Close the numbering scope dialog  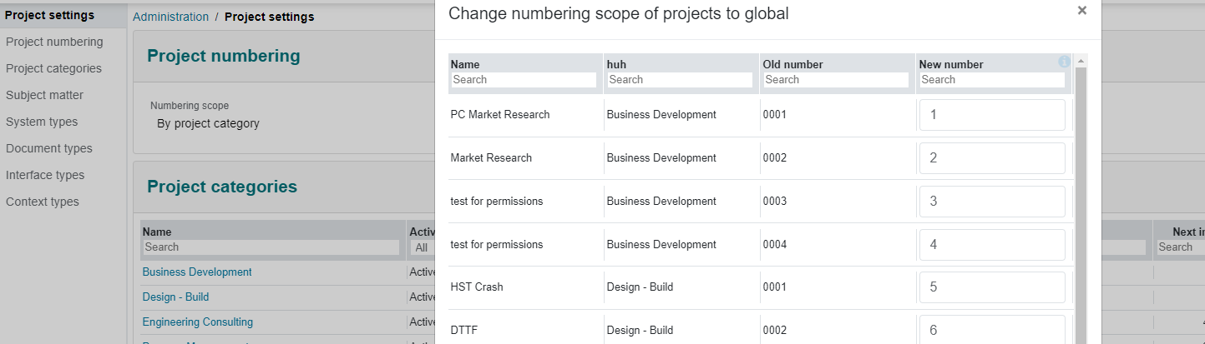click(x=1082, y=11)
